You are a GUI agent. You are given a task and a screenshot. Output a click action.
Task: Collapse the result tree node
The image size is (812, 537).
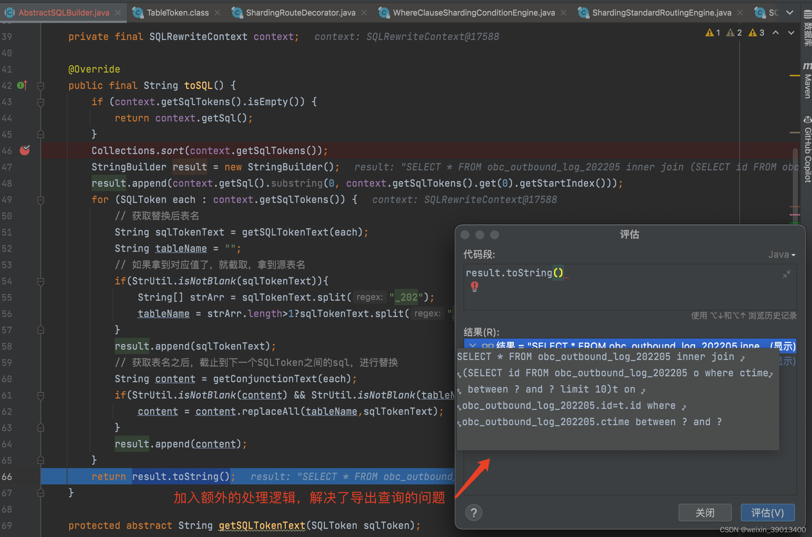click(x=472, y=346)
